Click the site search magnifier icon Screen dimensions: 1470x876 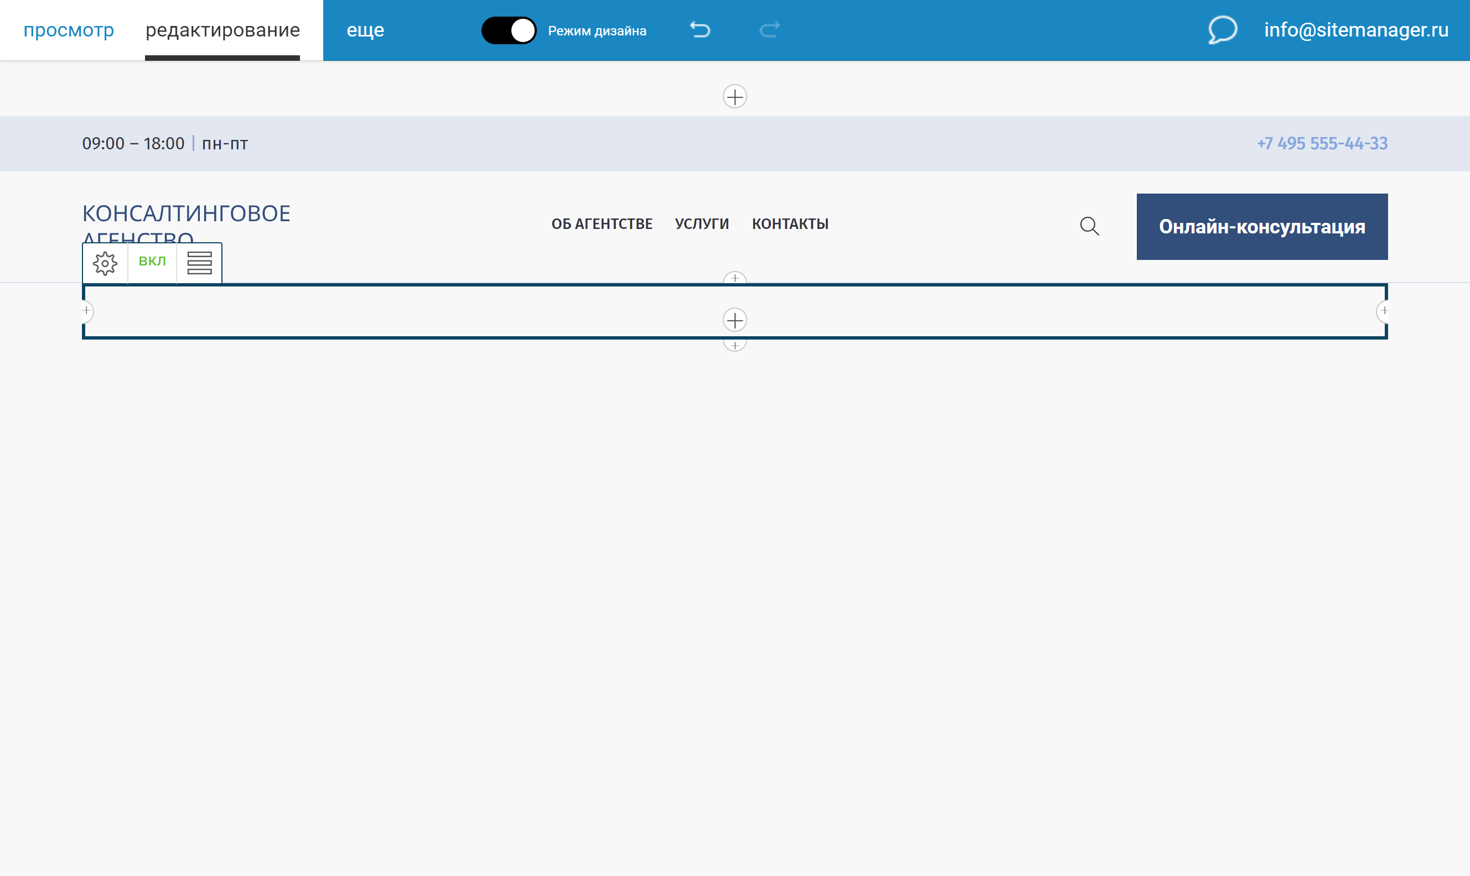tap(1089, 226)
